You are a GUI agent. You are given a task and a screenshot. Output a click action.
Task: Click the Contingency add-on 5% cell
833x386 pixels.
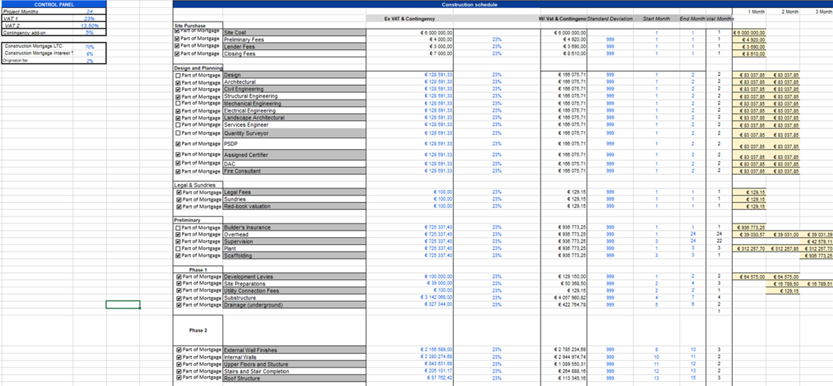89,33
